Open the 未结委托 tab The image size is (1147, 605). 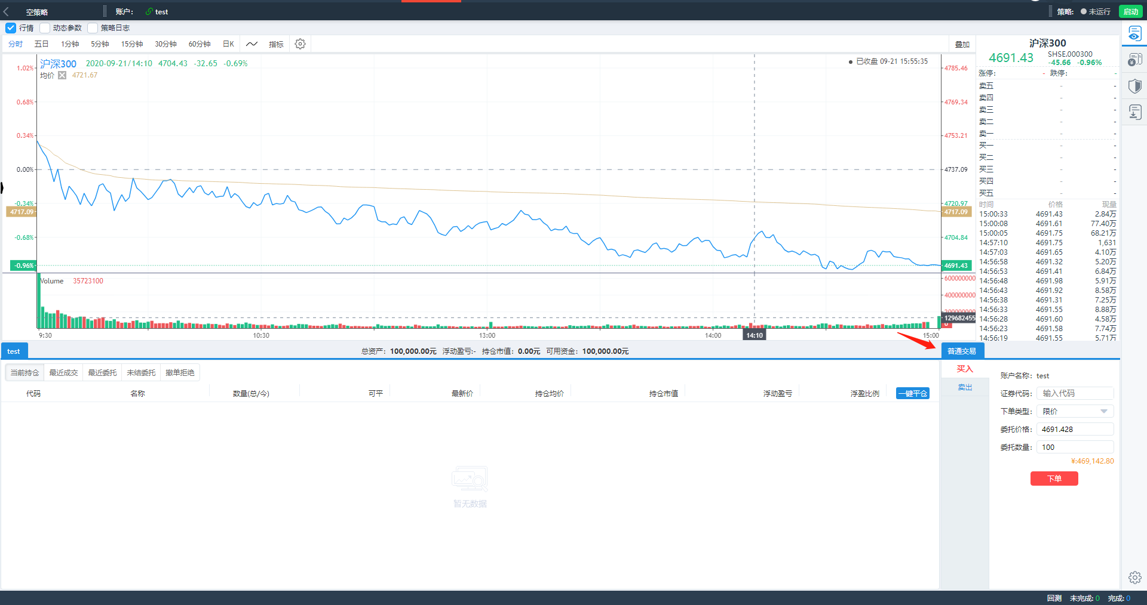141,372
